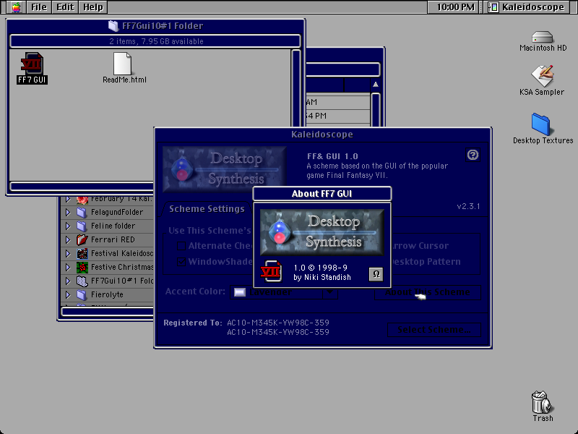Select the FF7Gui10#1 Fold icon in list
This screenshot has height=434, width=578.
coord(82,281)
